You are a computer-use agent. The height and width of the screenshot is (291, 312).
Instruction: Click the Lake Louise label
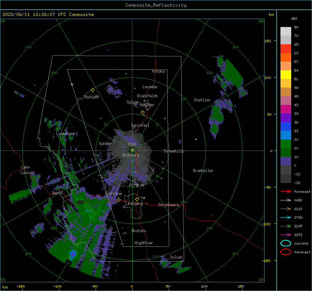pos(27,170)
